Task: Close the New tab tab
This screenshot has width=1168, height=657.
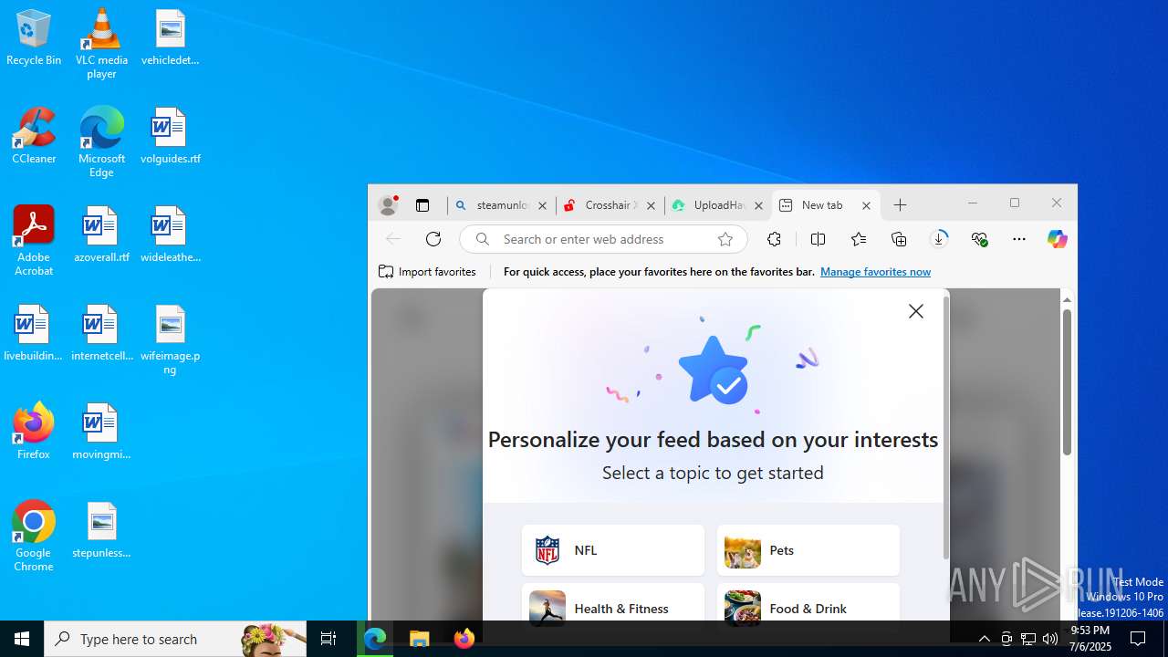Action: tap(866, 206)
